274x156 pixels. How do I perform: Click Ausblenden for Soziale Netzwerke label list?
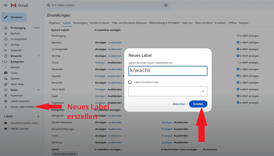115,122
